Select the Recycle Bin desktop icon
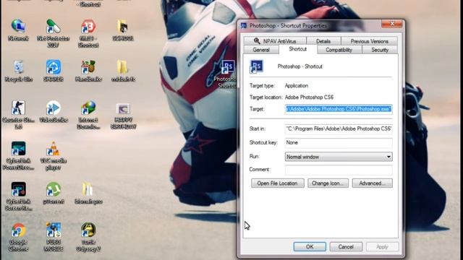Viewport: 463px width, 260px height. click(18, 67)
